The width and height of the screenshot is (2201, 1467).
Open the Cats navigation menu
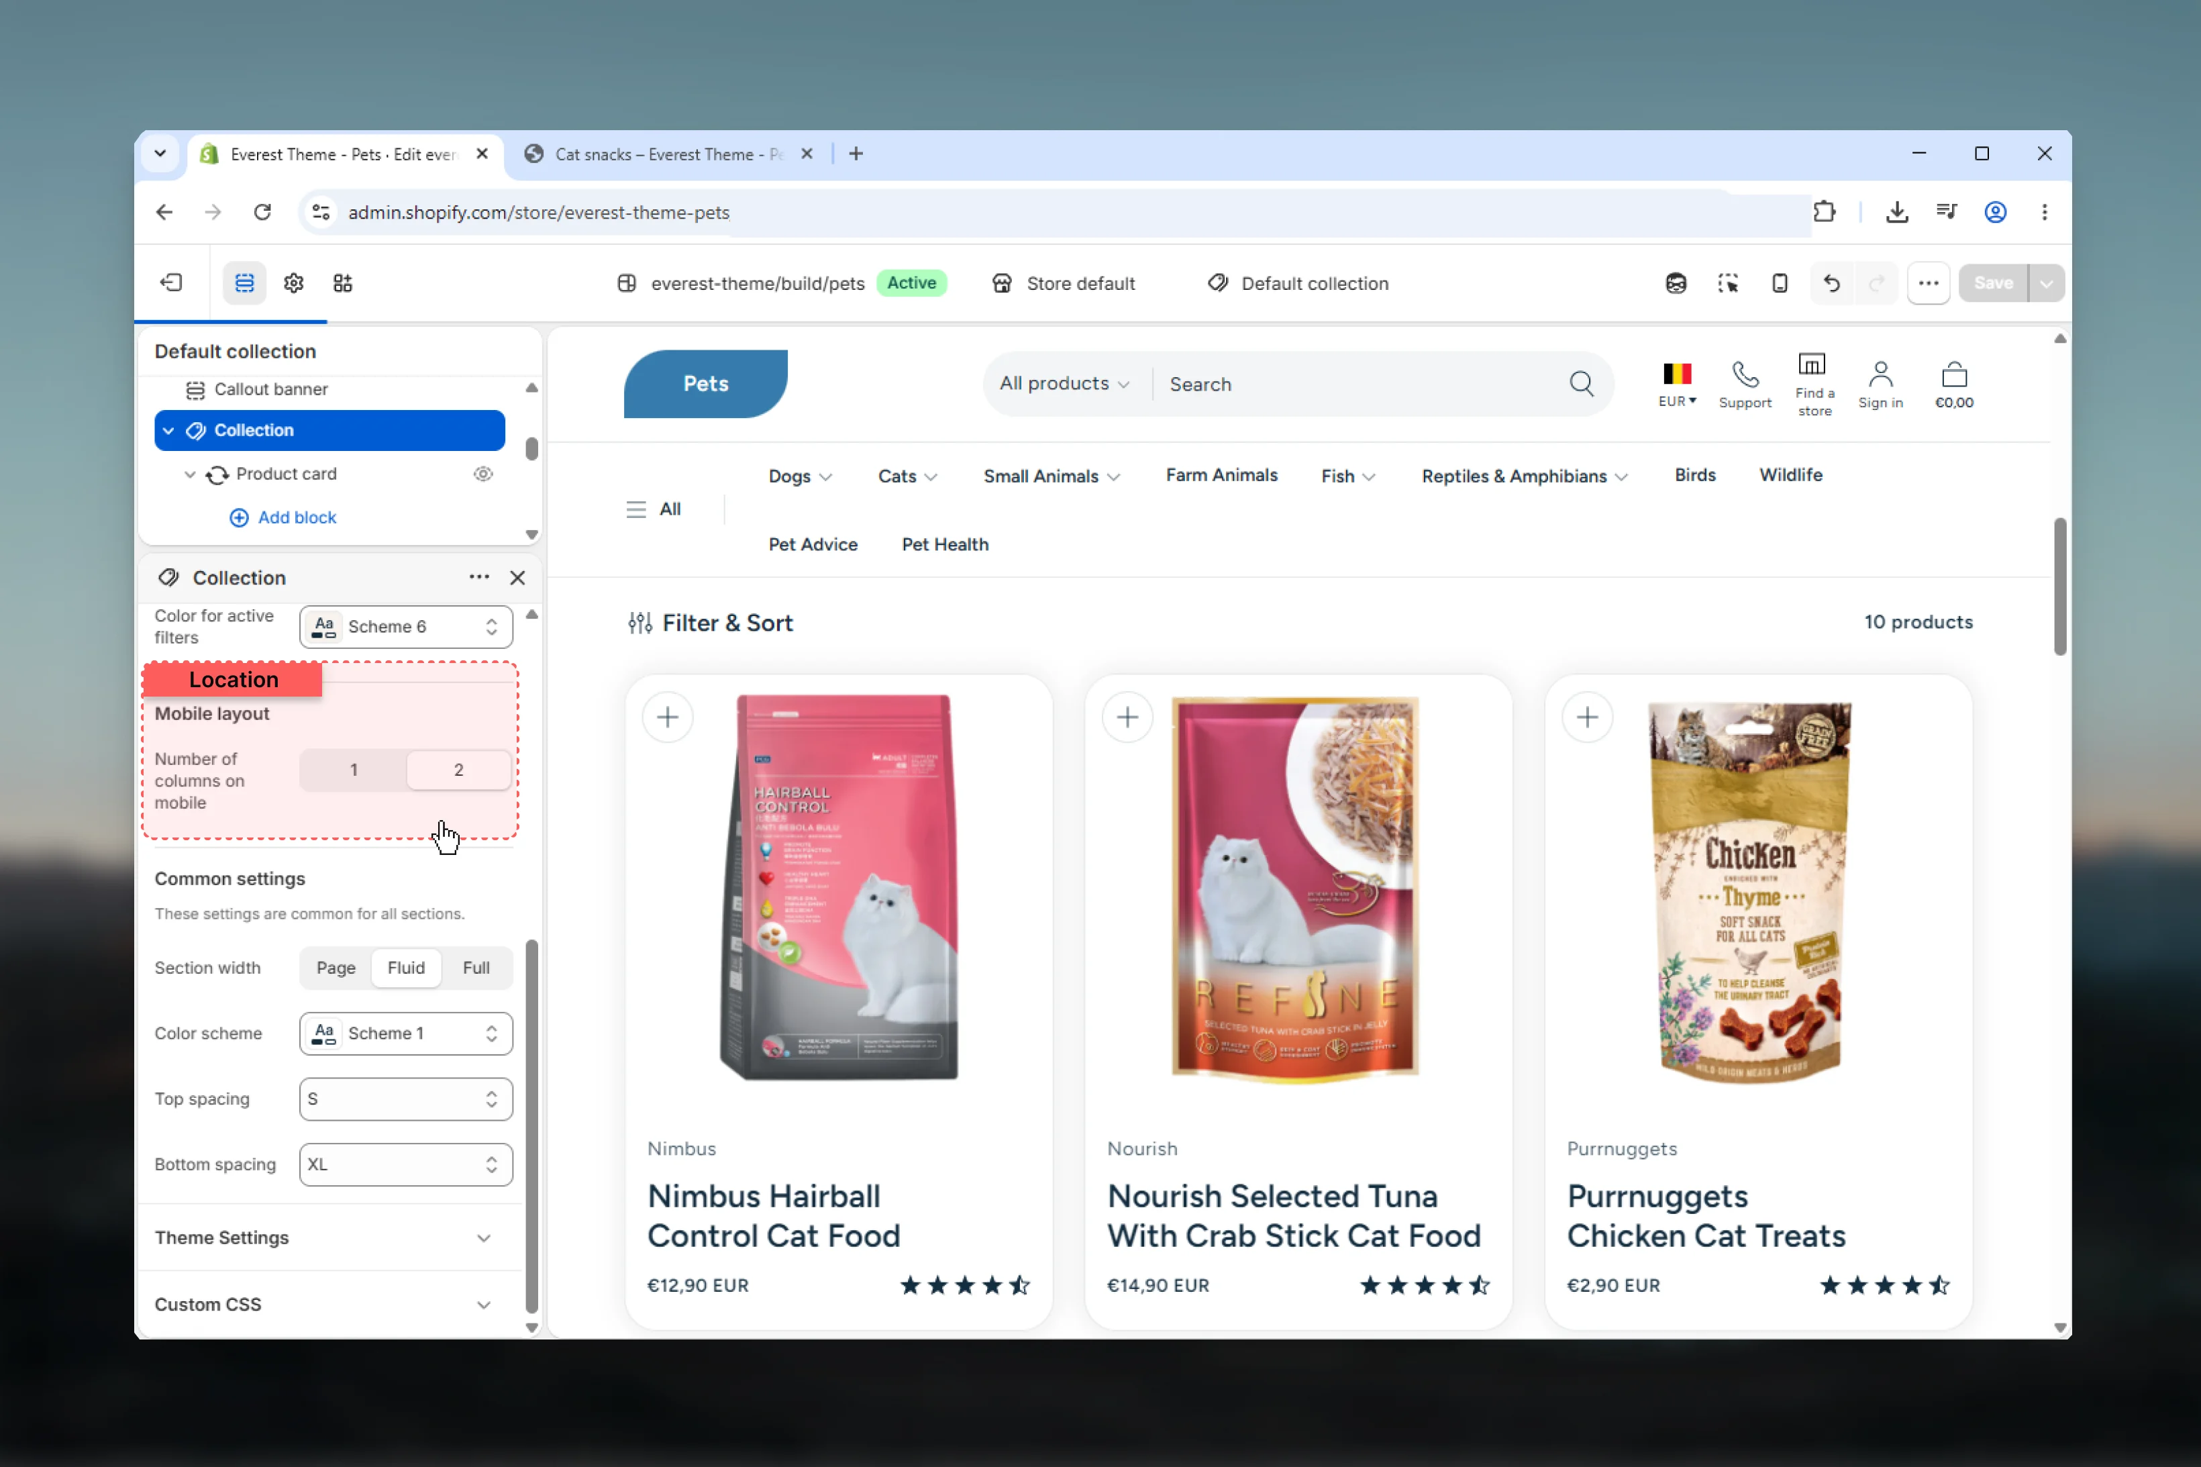point(907,476)
